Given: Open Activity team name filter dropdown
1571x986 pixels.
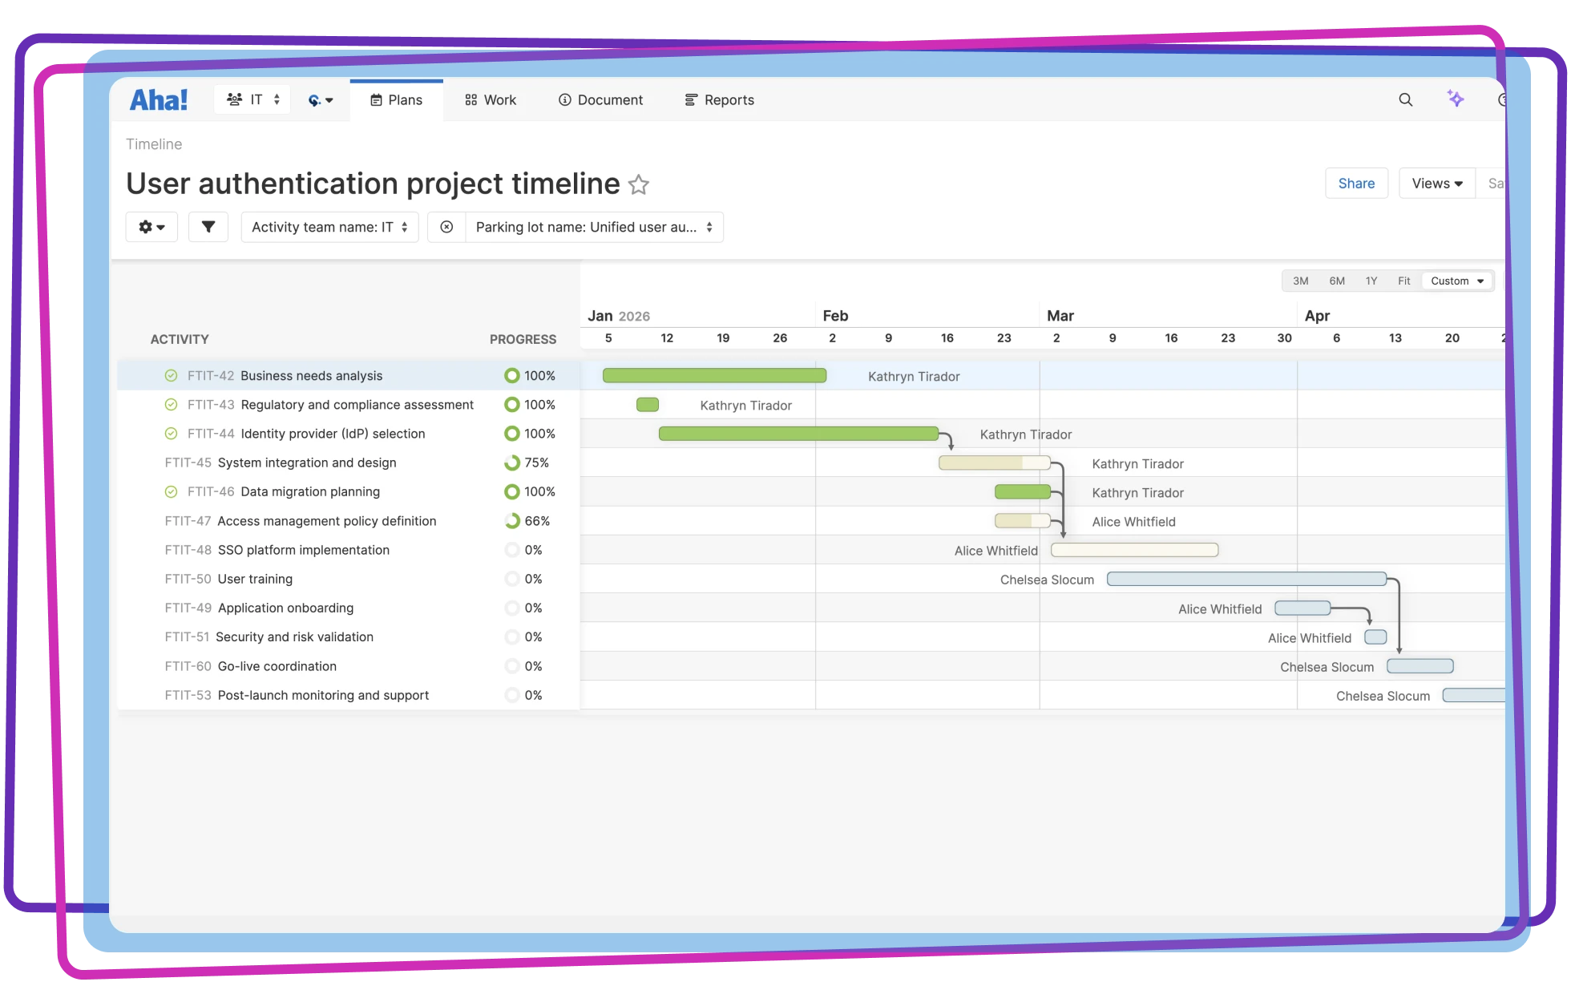Looking at the screenshot, I should [329, 227].
